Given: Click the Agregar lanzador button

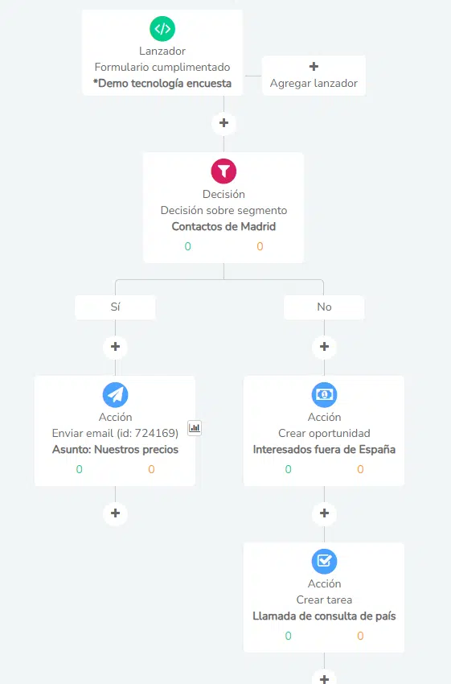Looking at the screenshot, I should click(314, 76).
